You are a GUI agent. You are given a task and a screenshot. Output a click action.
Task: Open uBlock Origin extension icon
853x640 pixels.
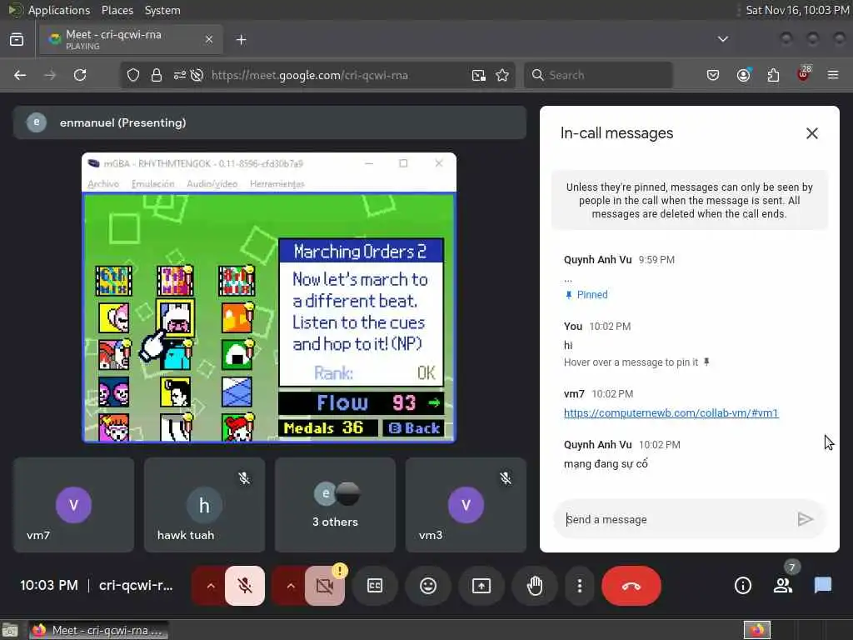click(803, 74)
